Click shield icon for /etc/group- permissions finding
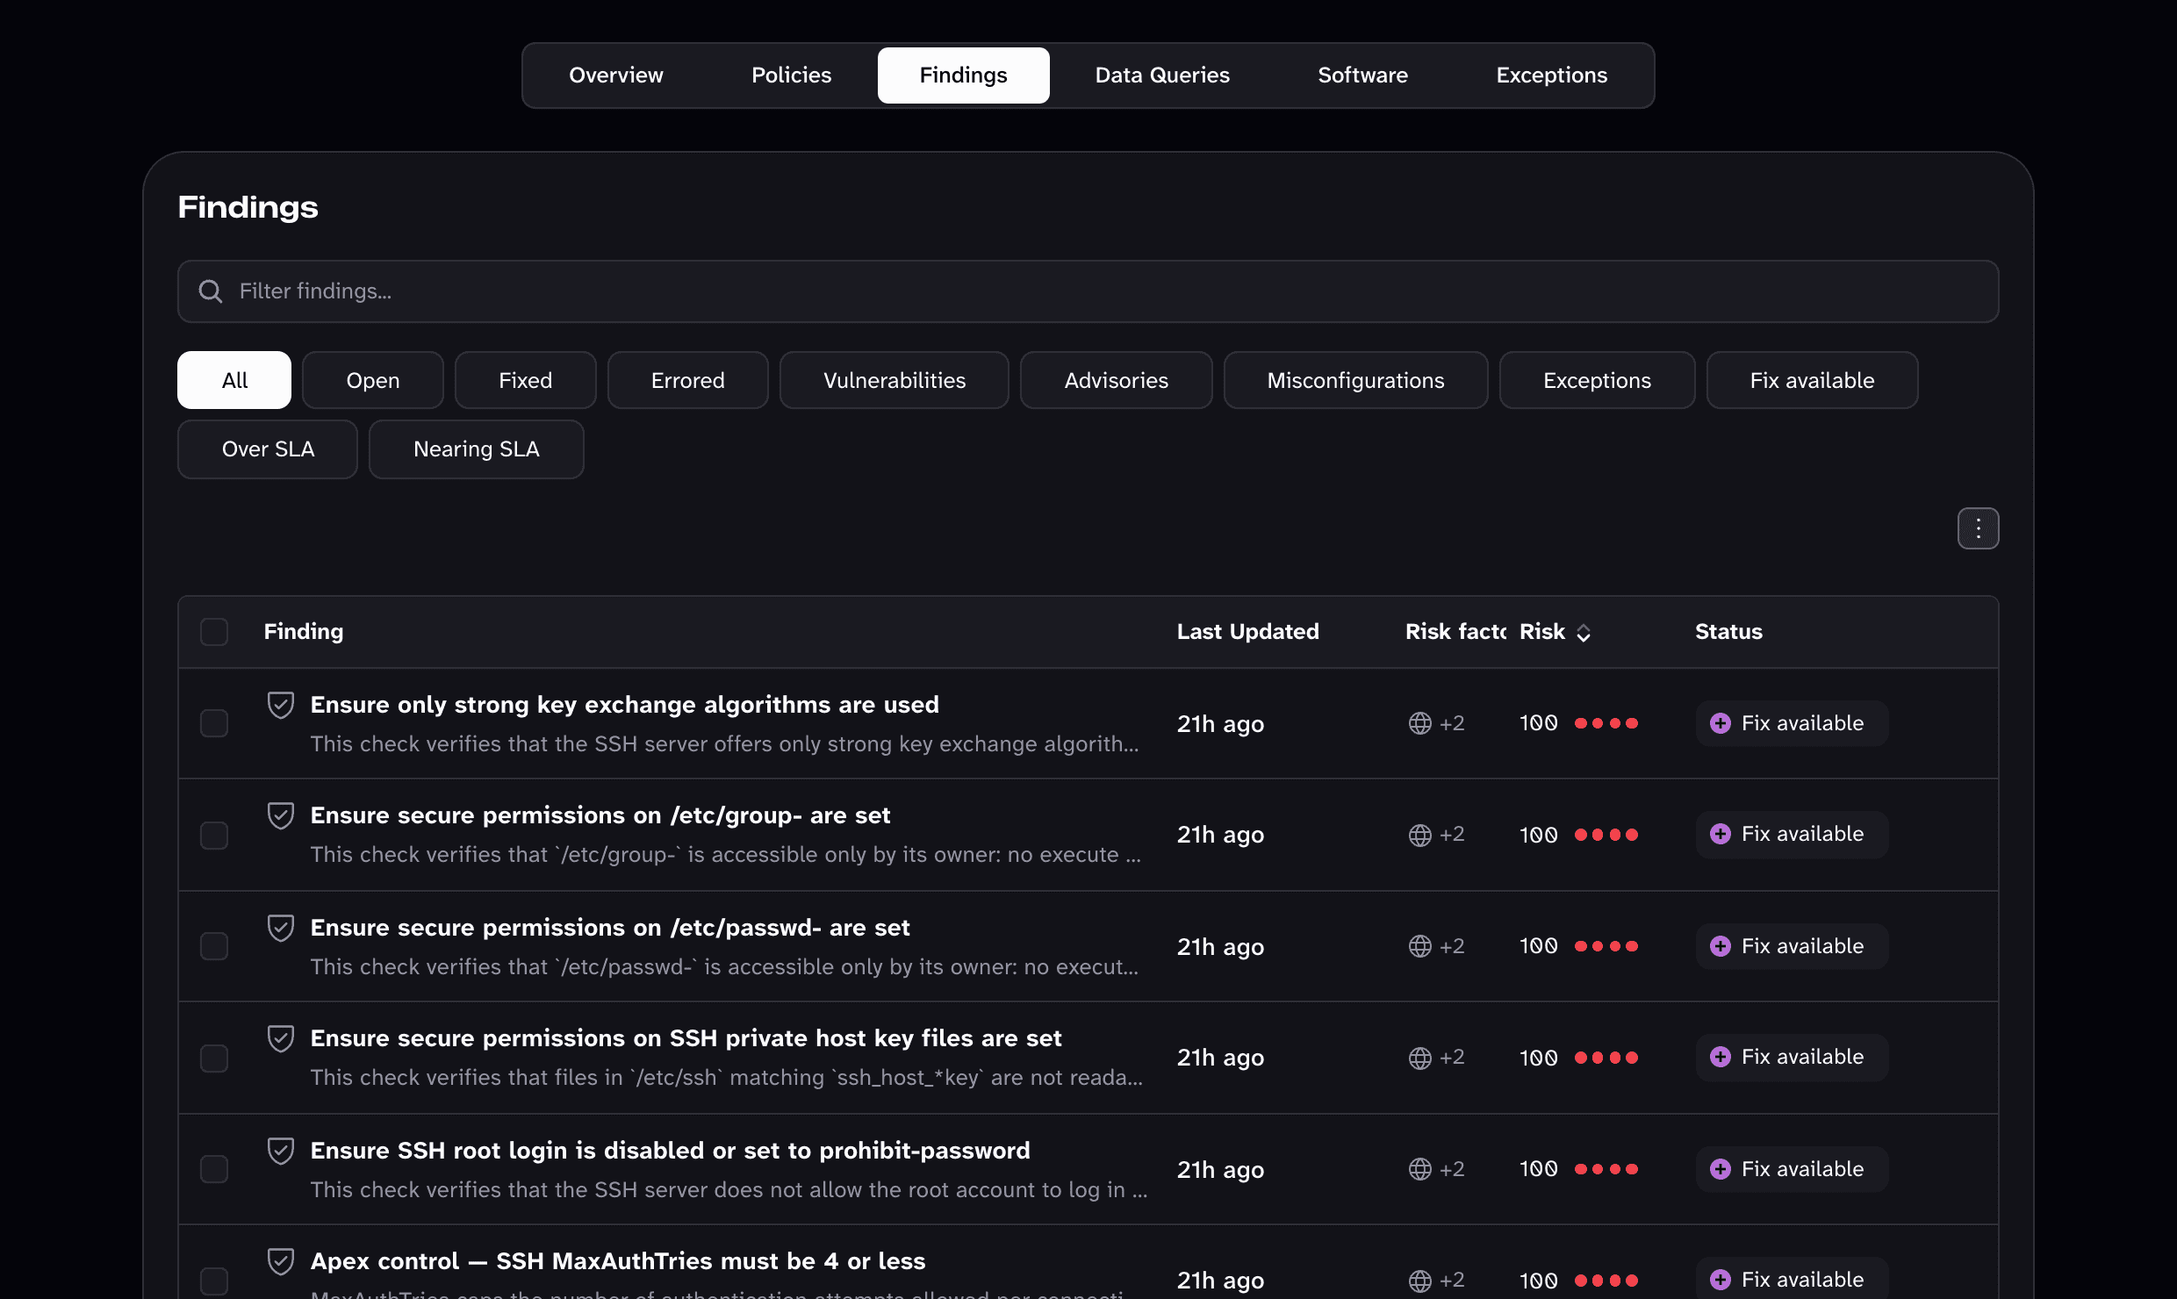The image size is (2177, 1299). click(x=281, y=815)
